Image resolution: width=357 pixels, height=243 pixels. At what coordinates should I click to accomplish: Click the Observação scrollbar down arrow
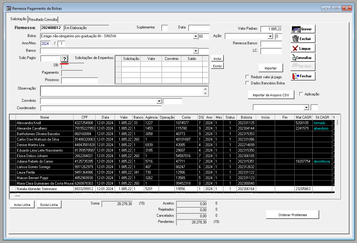(206, 94)
